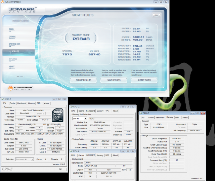Select the About tab in CPU-Z SPD window

[x=115, y=111]
